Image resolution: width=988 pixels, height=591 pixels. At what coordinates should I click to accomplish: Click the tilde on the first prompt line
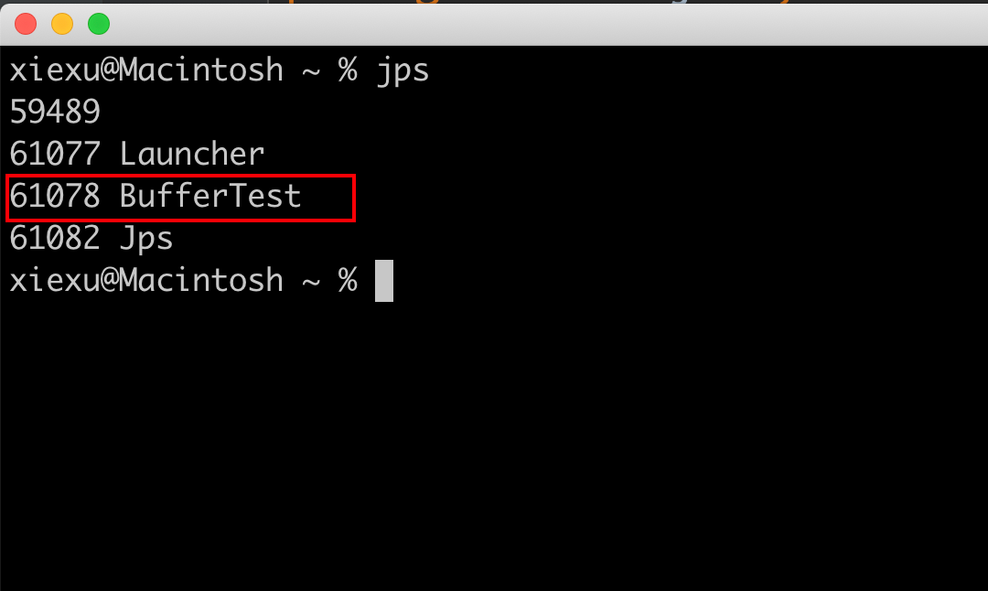click(x=311, y=72)
